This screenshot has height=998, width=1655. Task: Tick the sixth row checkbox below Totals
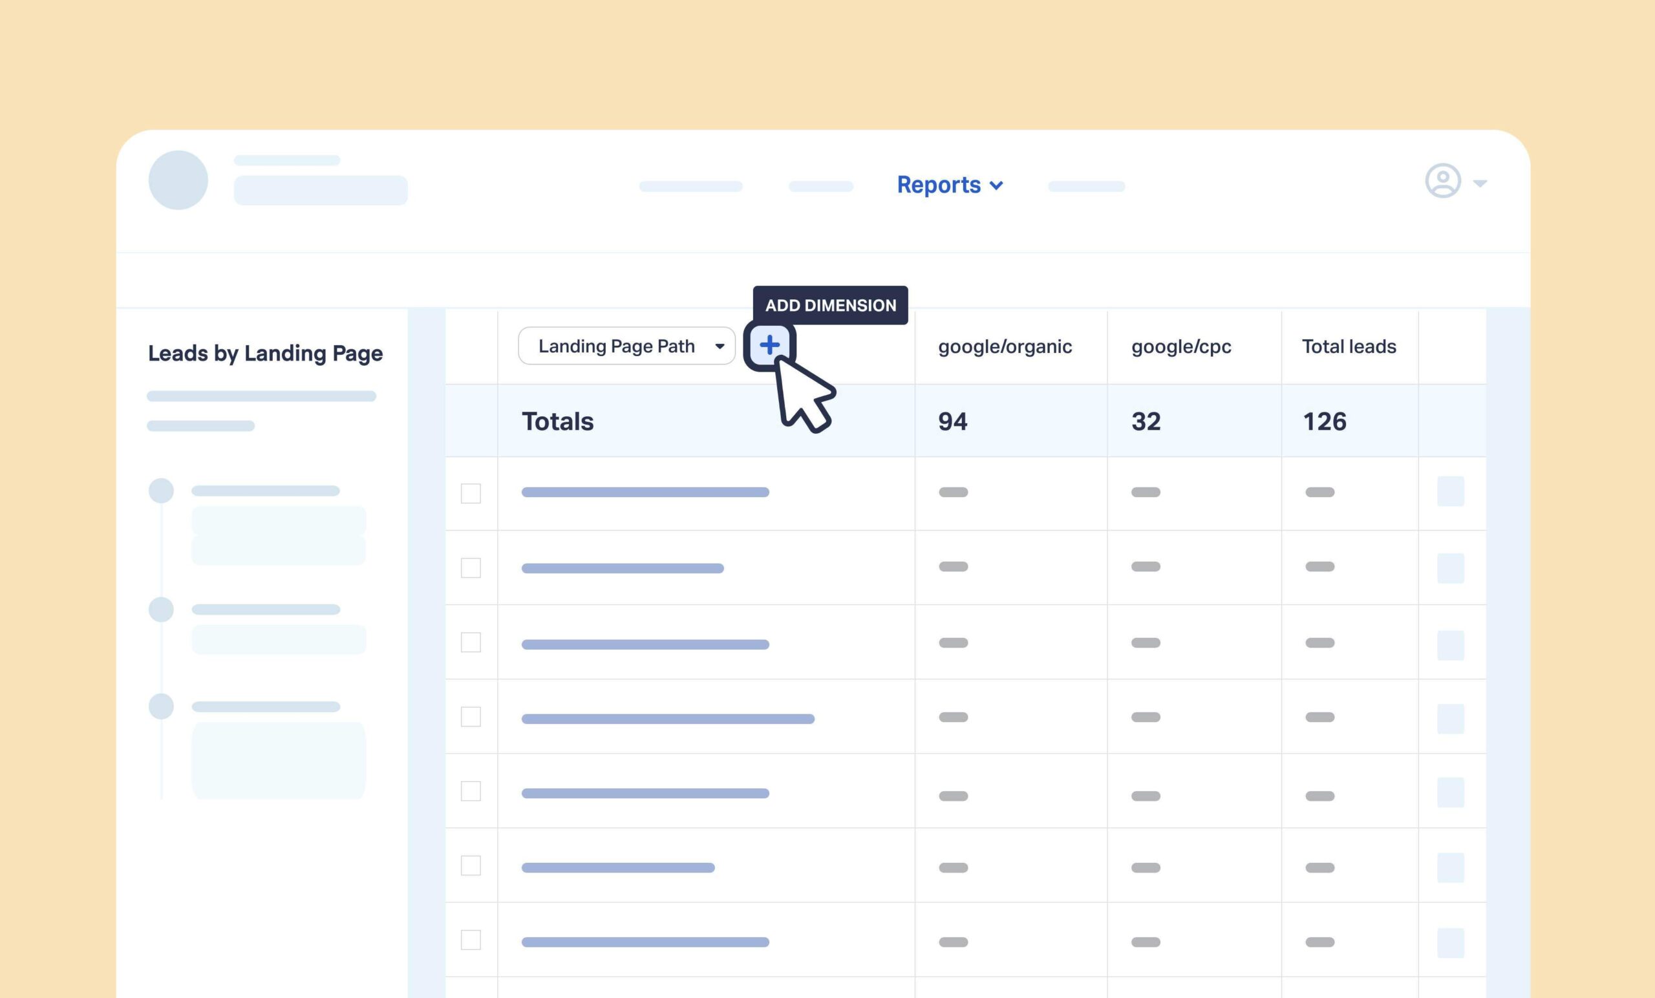point(471,865)
